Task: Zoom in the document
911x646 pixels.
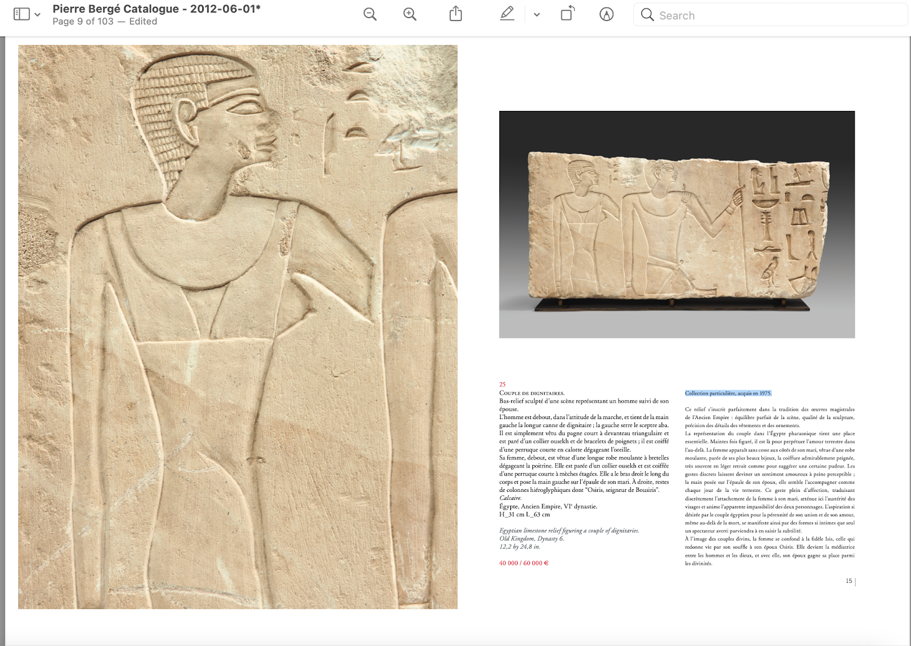Action: (410, 15)
